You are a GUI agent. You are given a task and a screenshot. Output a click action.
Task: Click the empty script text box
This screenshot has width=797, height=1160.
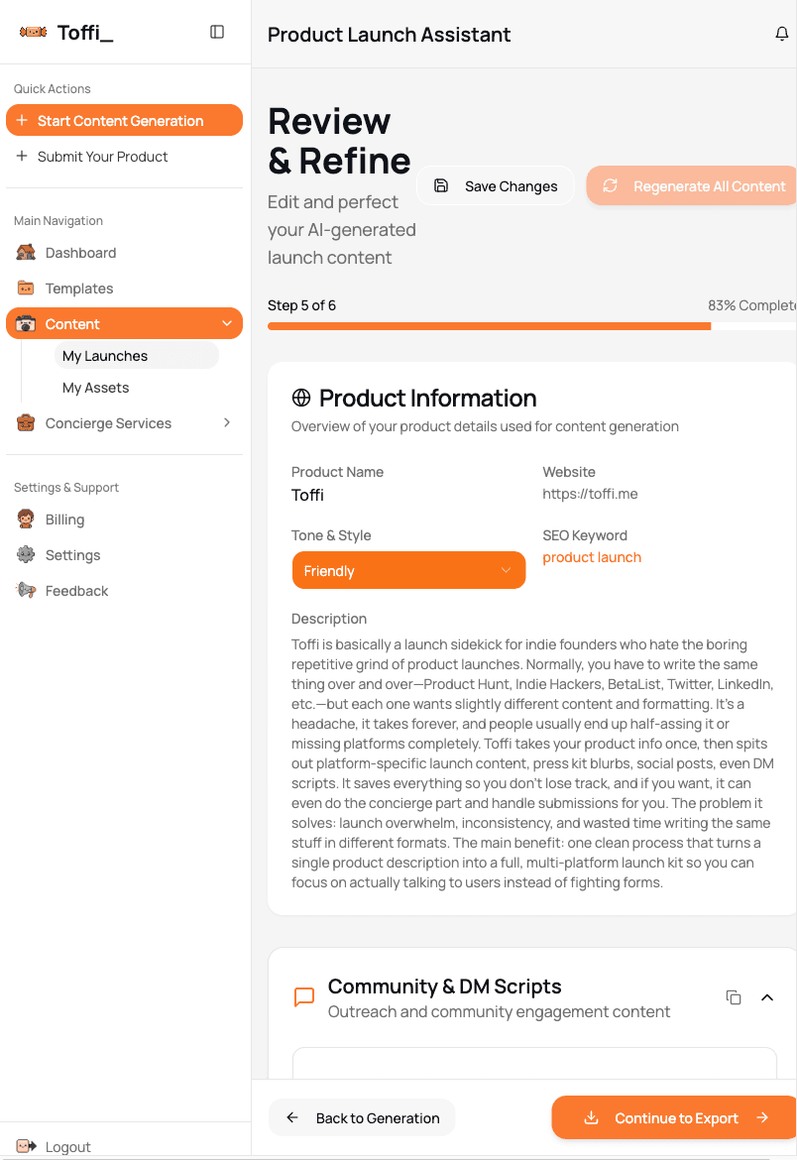click(x=534, y=1063)
